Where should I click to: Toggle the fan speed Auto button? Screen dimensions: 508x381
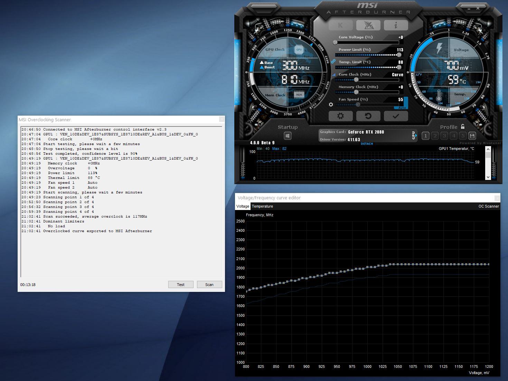402,108
